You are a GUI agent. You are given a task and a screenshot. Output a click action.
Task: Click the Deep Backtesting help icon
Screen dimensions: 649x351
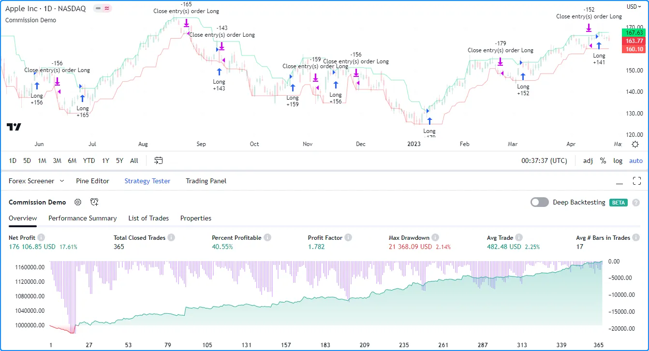coord(636,202)
